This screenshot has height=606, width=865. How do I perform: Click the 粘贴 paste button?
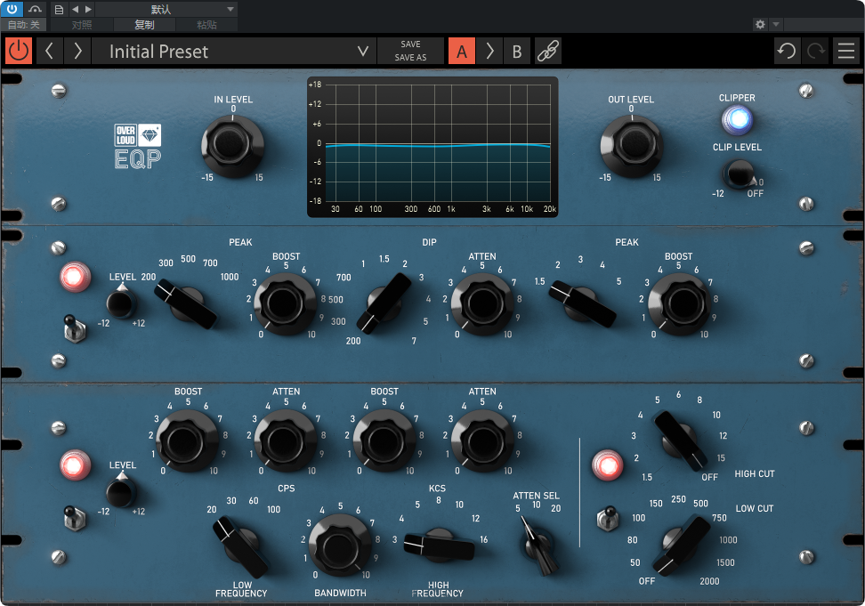coord(206,25)
